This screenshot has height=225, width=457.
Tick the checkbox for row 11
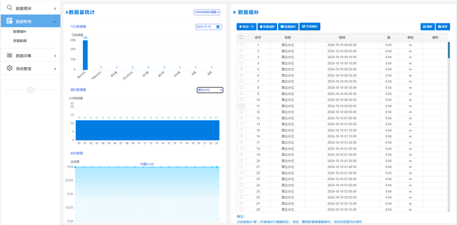(241, 106)
